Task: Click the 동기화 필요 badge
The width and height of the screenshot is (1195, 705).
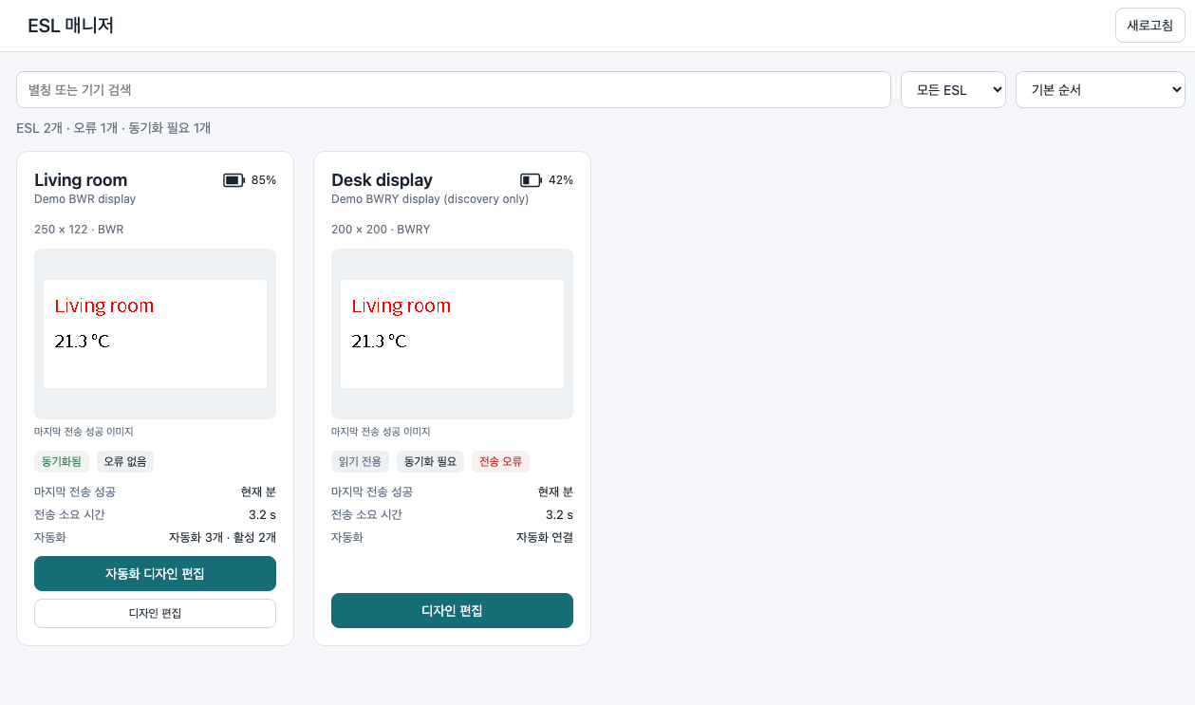Action: 430,462
